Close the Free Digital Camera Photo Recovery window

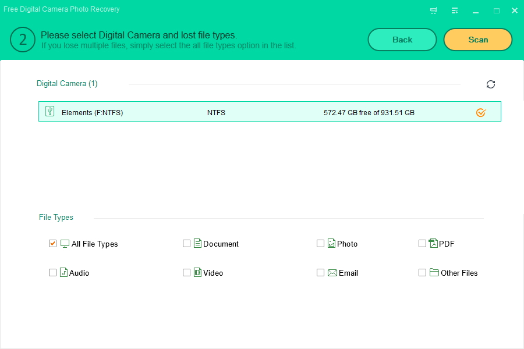coord(515,10)
